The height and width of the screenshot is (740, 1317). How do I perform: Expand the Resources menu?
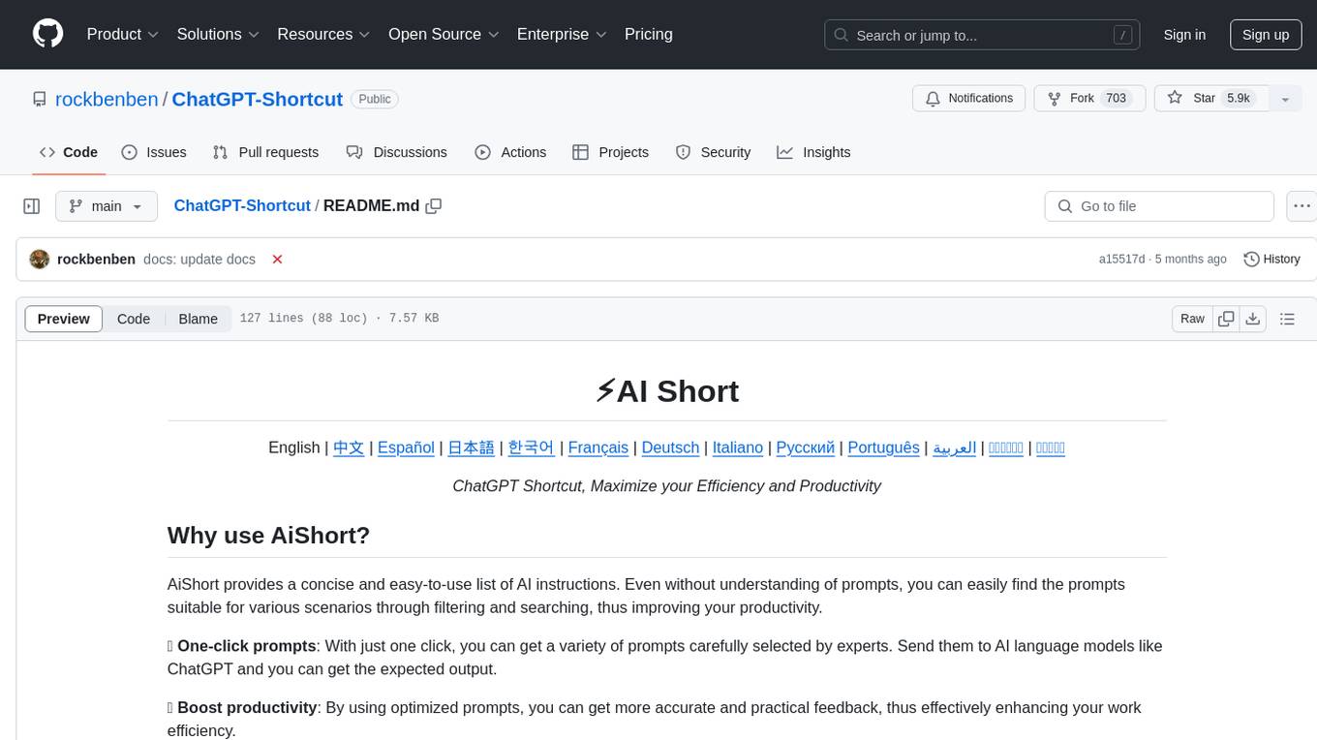pyautogui.click(x=323, y=34)
